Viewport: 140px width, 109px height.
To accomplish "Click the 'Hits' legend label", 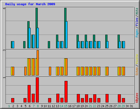I will coord(137,11).
